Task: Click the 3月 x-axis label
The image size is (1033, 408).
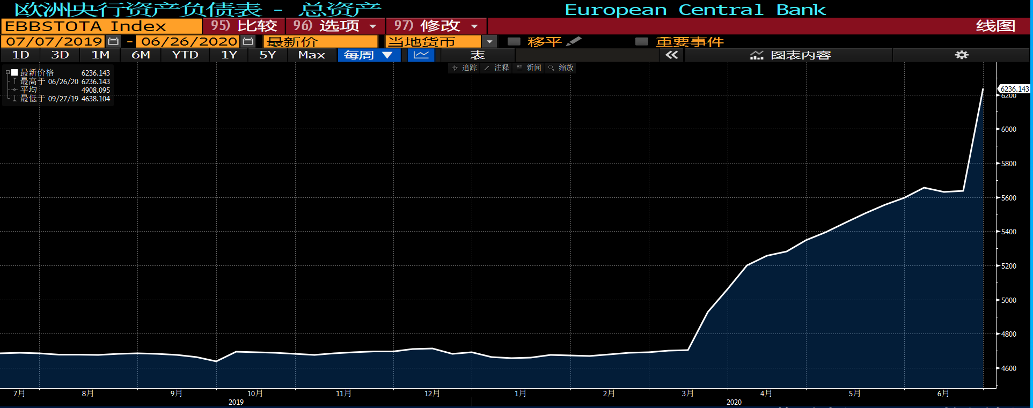Action: coord(687,394)
